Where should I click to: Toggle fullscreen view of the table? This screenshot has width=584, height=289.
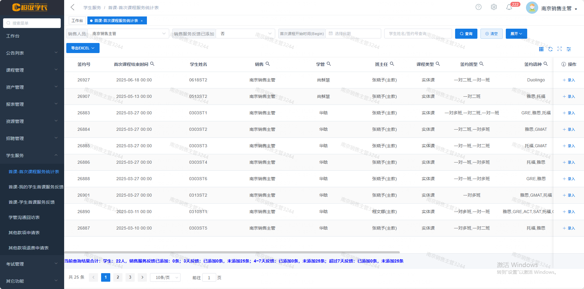point(560,49)
